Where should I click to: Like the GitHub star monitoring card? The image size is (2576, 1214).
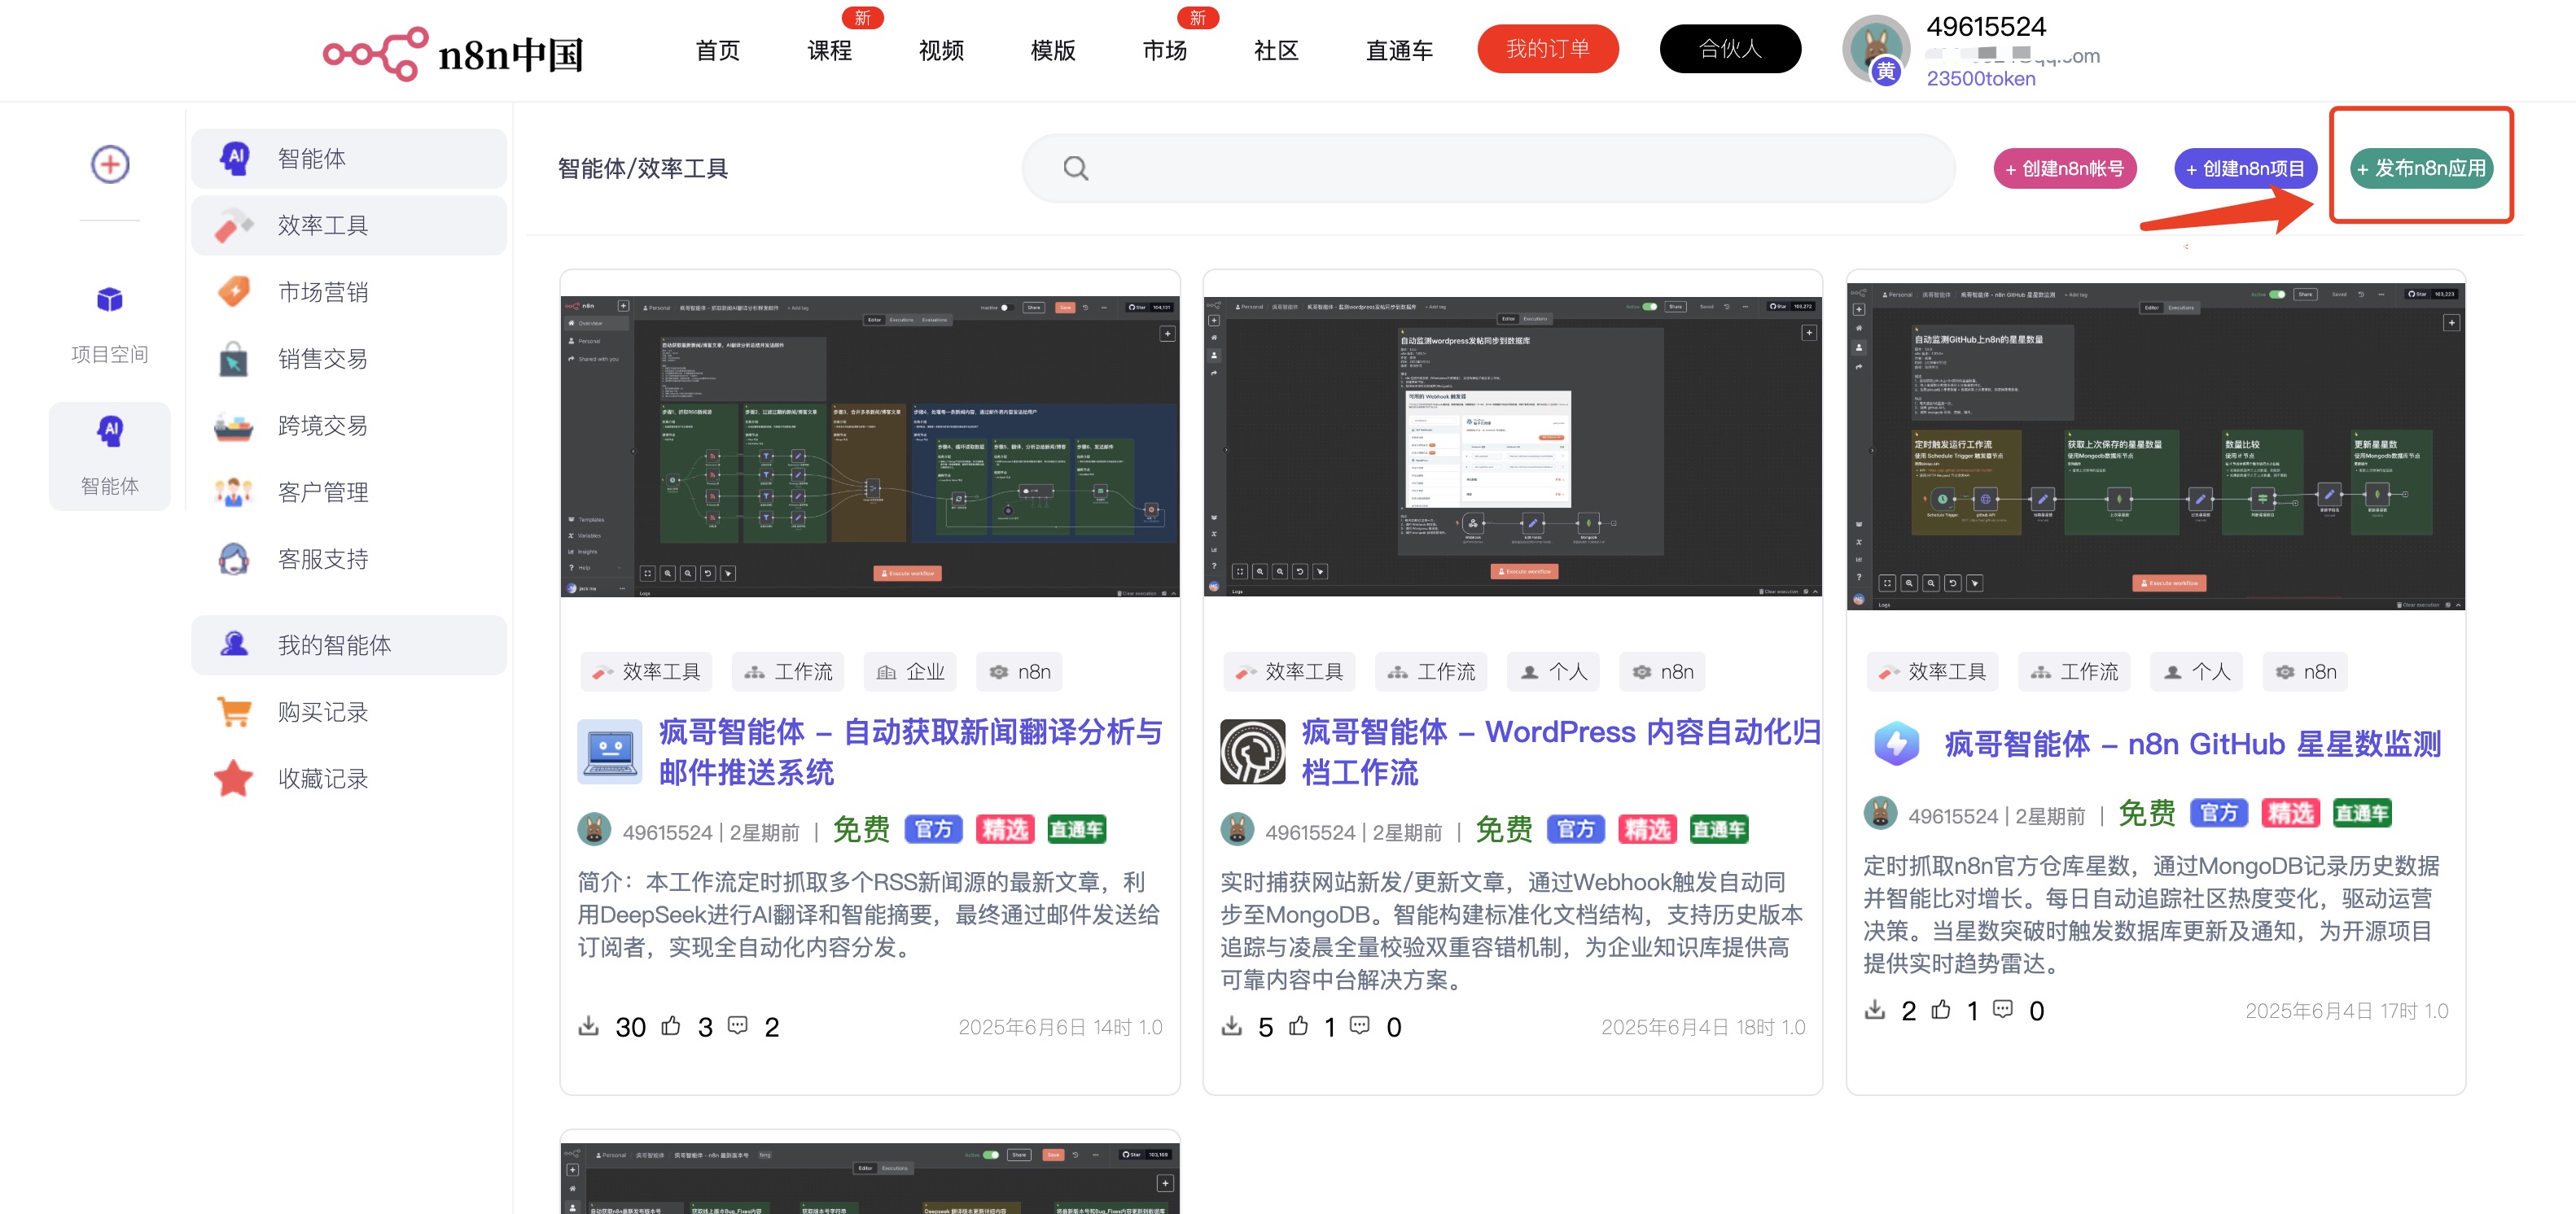(1941, 1010)
